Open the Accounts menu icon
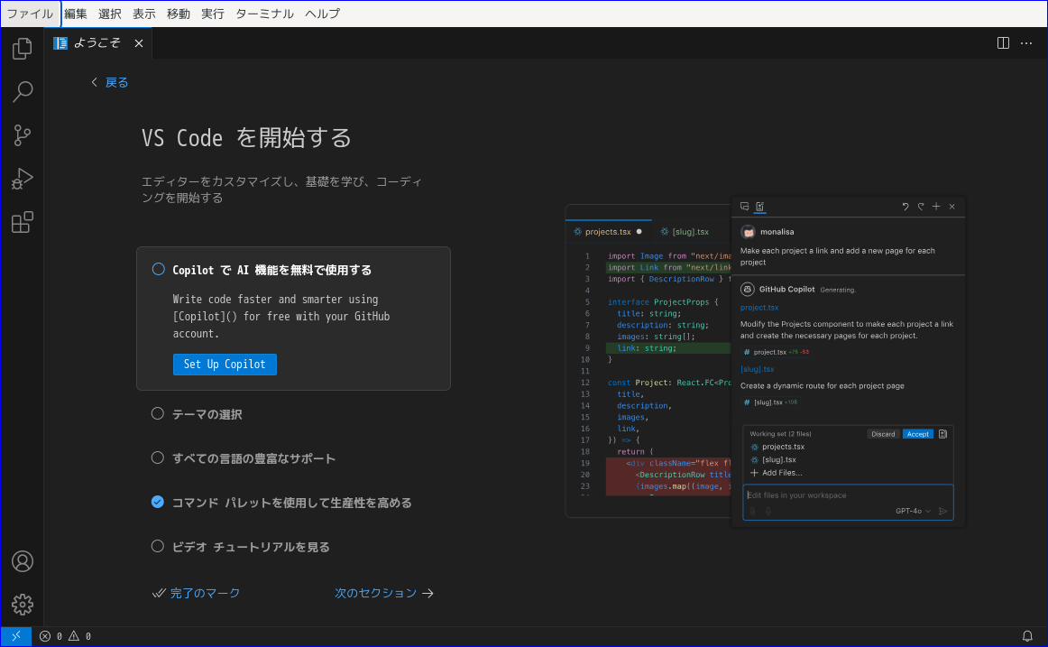The width and height of the screenshot is (1048, 647). coord(22,561)
